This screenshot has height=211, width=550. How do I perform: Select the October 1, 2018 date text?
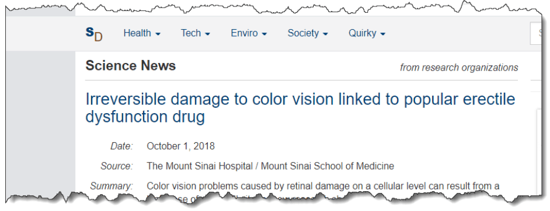tap(180, 146)
